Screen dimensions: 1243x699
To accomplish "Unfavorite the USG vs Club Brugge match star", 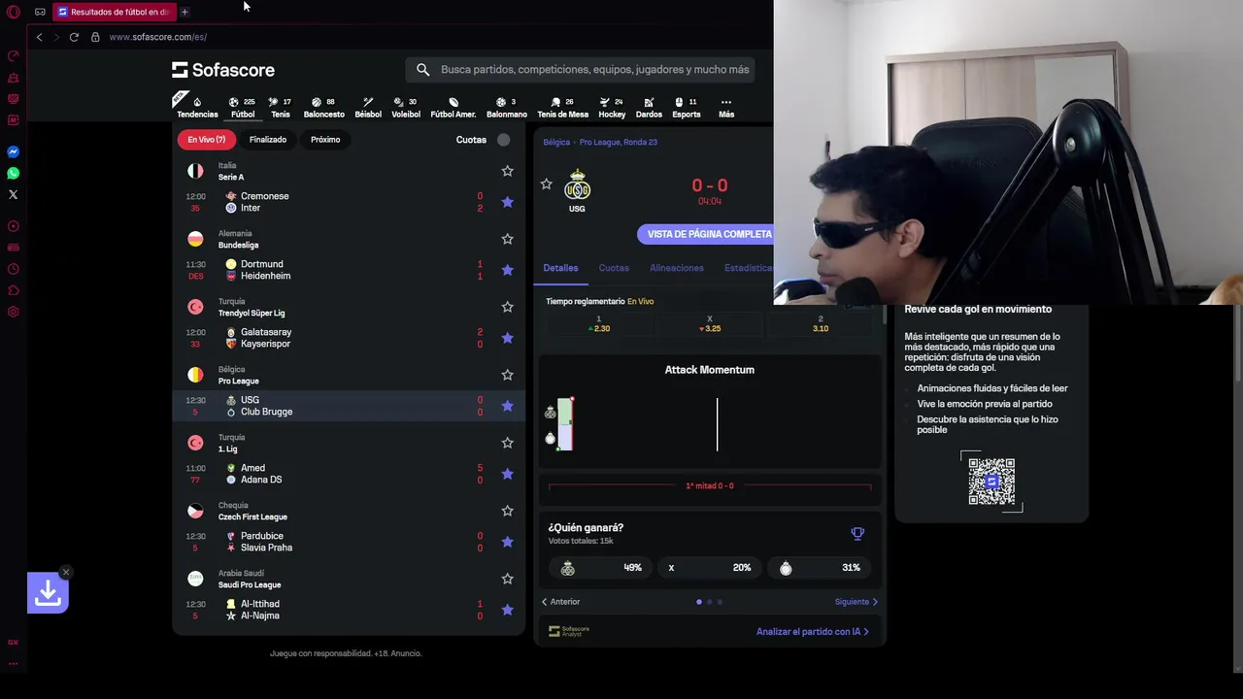I will point(507,406).
